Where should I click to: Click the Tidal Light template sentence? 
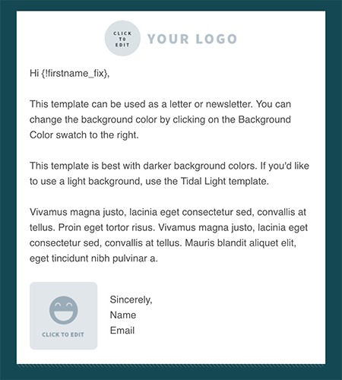click(169, 173)
